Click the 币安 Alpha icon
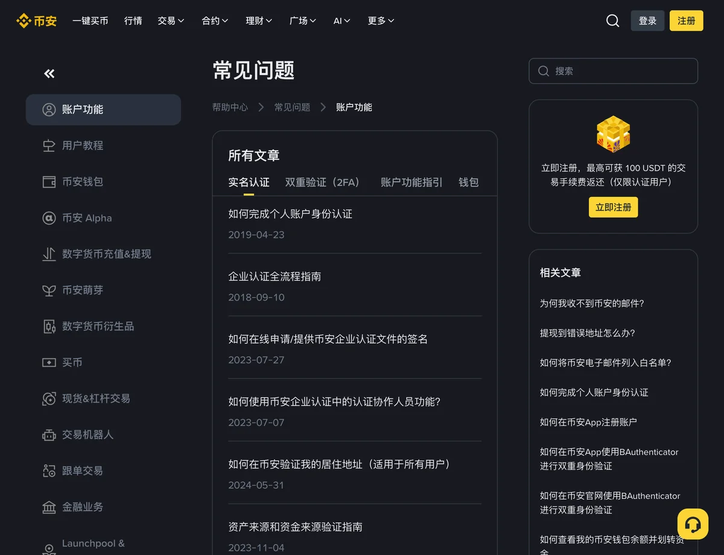 49,218
